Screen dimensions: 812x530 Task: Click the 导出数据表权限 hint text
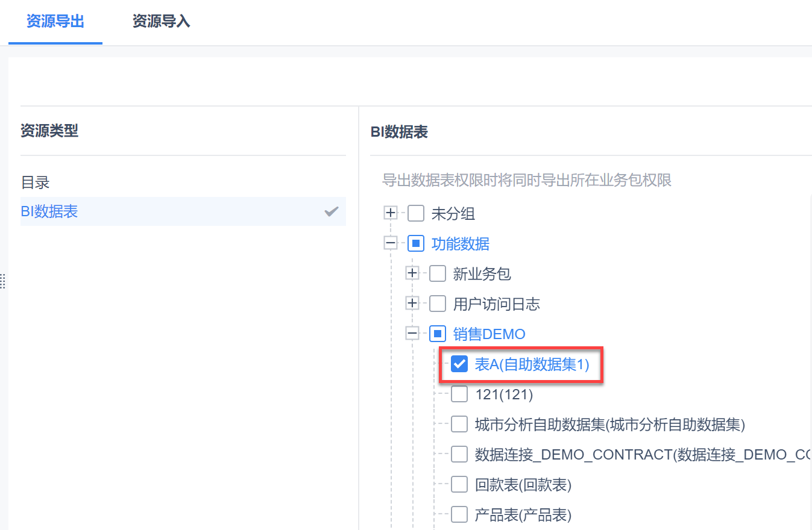pyautogui.click(x=527, y=180)
